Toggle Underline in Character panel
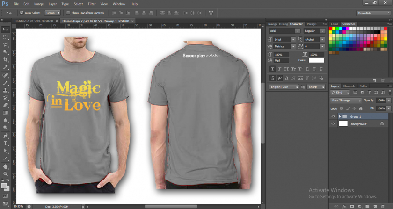This screenshot has width=393, height=209. [314, 69]
